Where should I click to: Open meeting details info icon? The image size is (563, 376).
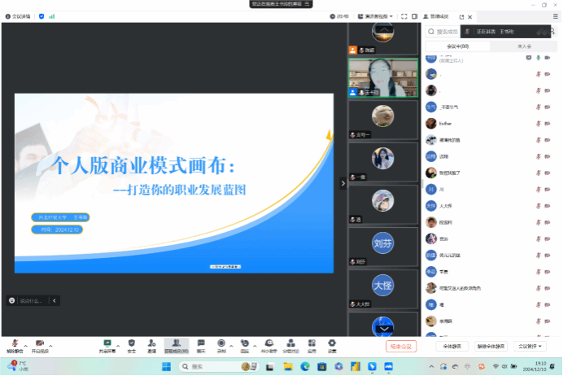tap(8, 16)
